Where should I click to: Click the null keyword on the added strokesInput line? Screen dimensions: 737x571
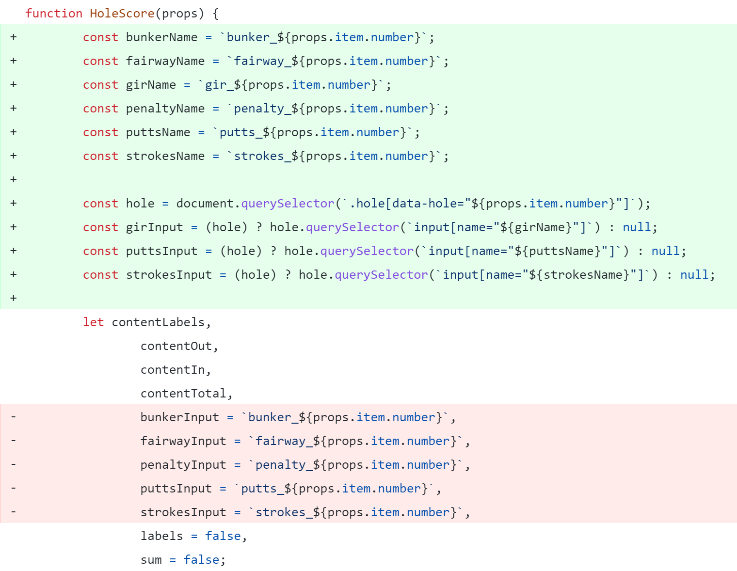click(694, 275)
